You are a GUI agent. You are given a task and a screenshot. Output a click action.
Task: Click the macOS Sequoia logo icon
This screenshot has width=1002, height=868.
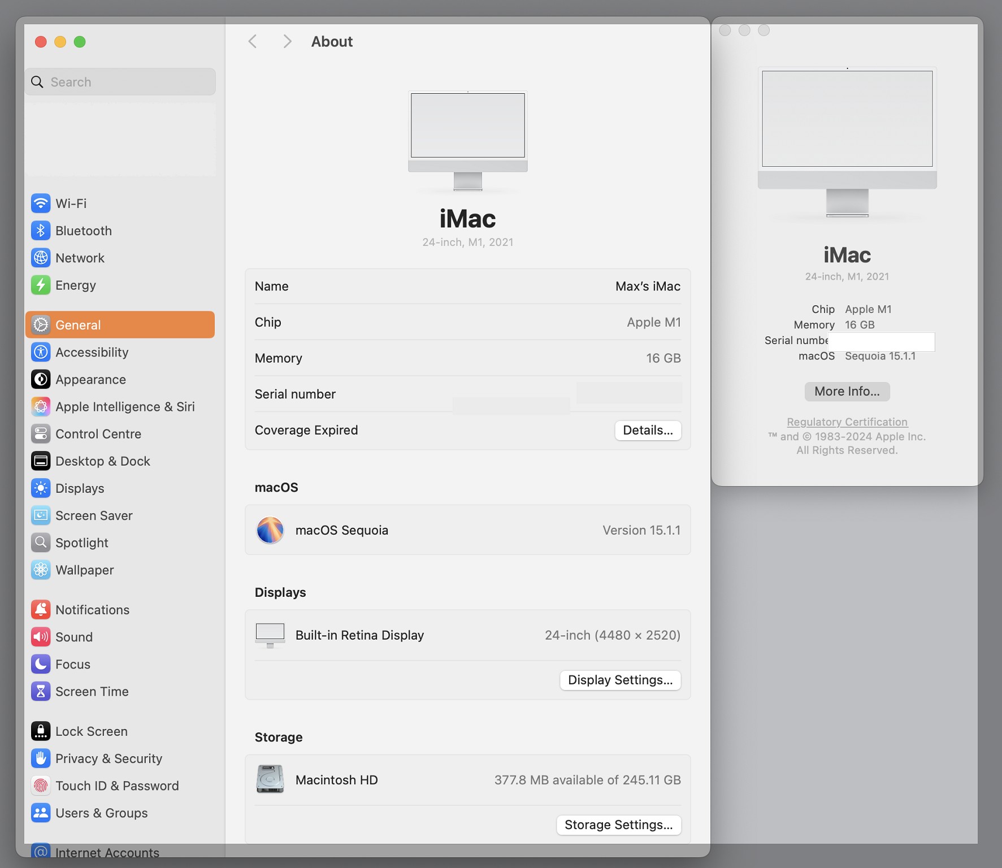270,530
